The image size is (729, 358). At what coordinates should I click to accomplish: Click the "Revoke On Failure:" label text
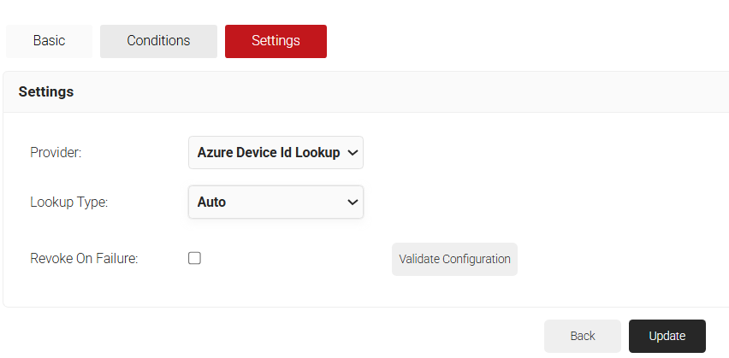coord(84,258)
